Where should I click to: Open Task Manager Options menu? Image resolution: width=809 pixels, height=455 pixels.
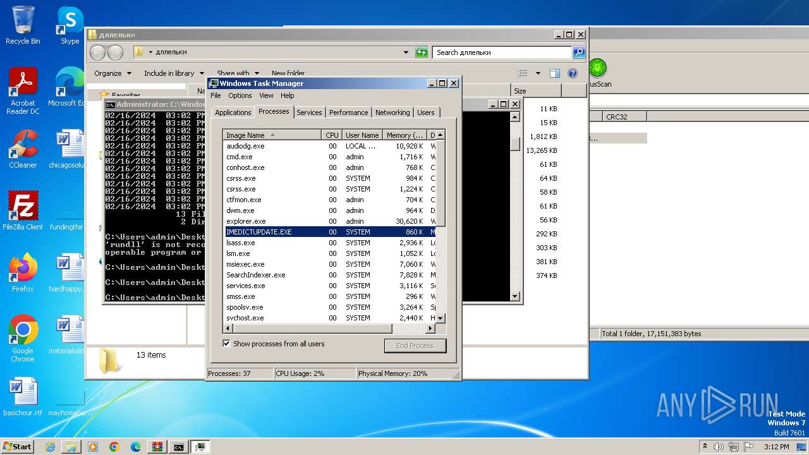(240, 95)
